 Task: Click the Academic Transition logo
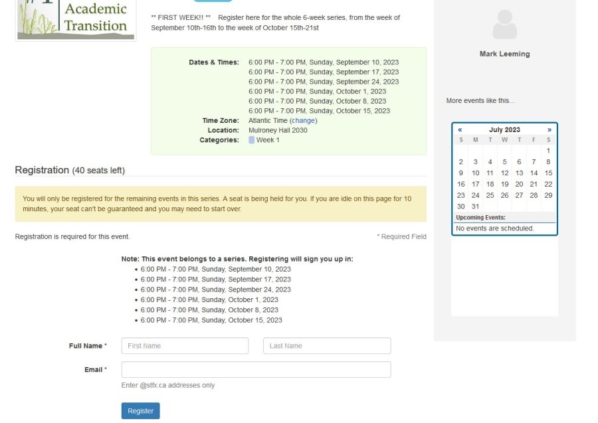pyautogui.click(x=74, y=17)
